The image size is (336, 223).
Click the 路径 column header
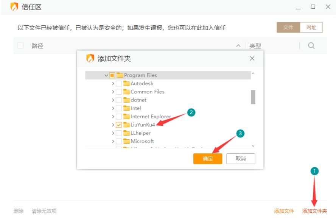coord(37,46)
